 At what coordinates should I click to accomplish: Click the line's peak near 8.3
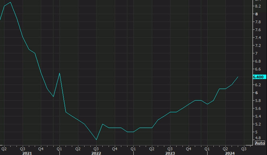click(x=11, y=2)
